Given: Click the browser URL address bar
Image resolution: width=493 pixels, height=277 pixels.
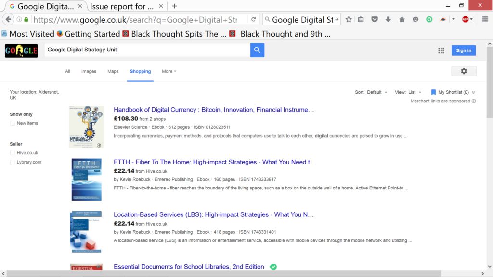Looking at the screenshot, I should coord(135,19).
